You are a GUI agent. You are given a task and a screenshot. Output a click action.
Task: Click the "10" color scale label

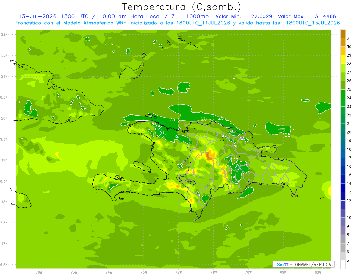(x=349, y=218)
